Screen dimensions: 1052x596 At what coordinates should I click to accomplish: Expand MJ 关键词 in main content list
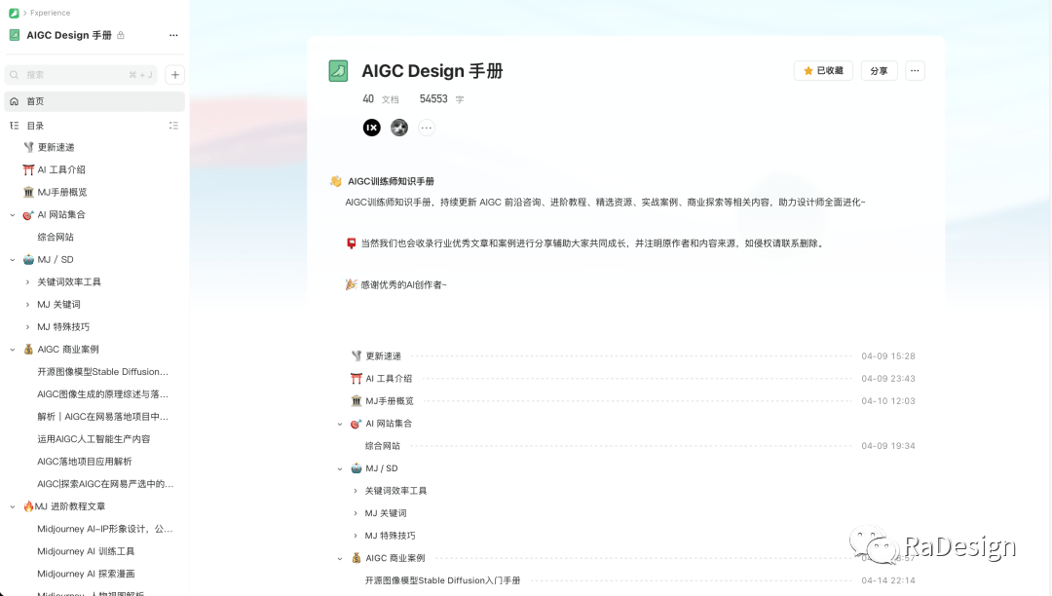pos(356,513)
